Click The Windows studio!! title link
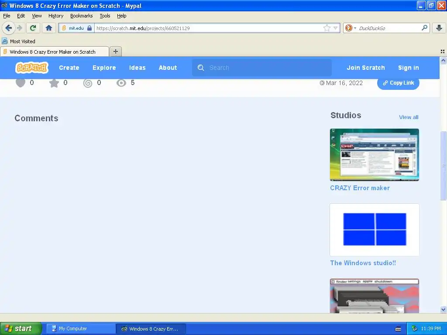The image size is (447, 335). click(363, 263)
